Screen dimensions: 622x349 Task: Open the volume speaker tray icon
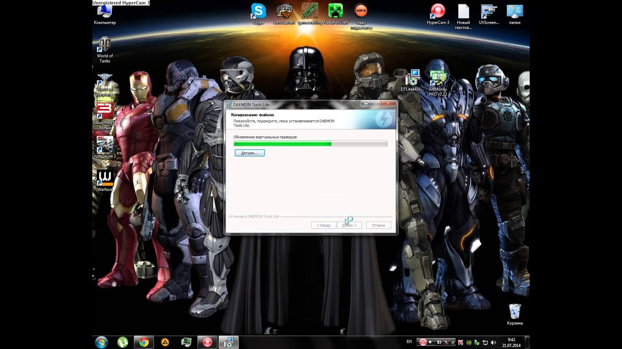493,342
